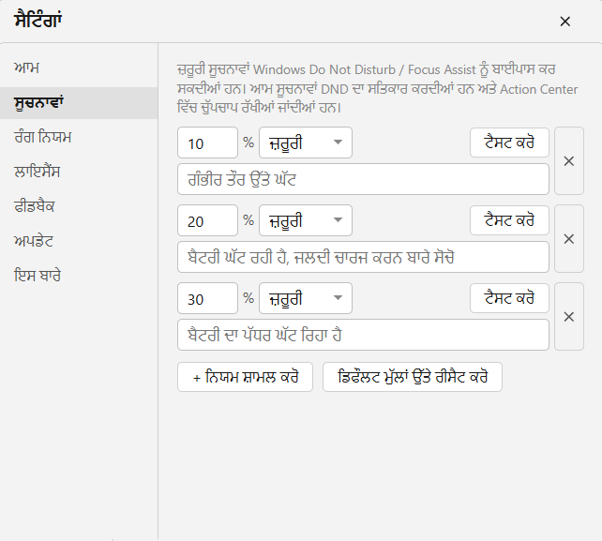Select the ਸੂਚਨਾਵਾਂ sidebar item
The width and height of the screenshot is (602, 541).
pyautogui.click(x=79, y=103)
